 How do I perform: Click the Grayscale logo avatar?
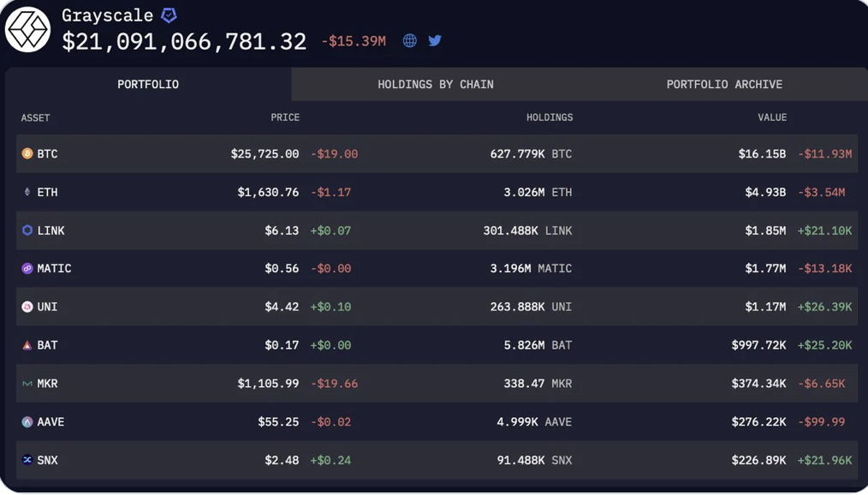point(27,29)
